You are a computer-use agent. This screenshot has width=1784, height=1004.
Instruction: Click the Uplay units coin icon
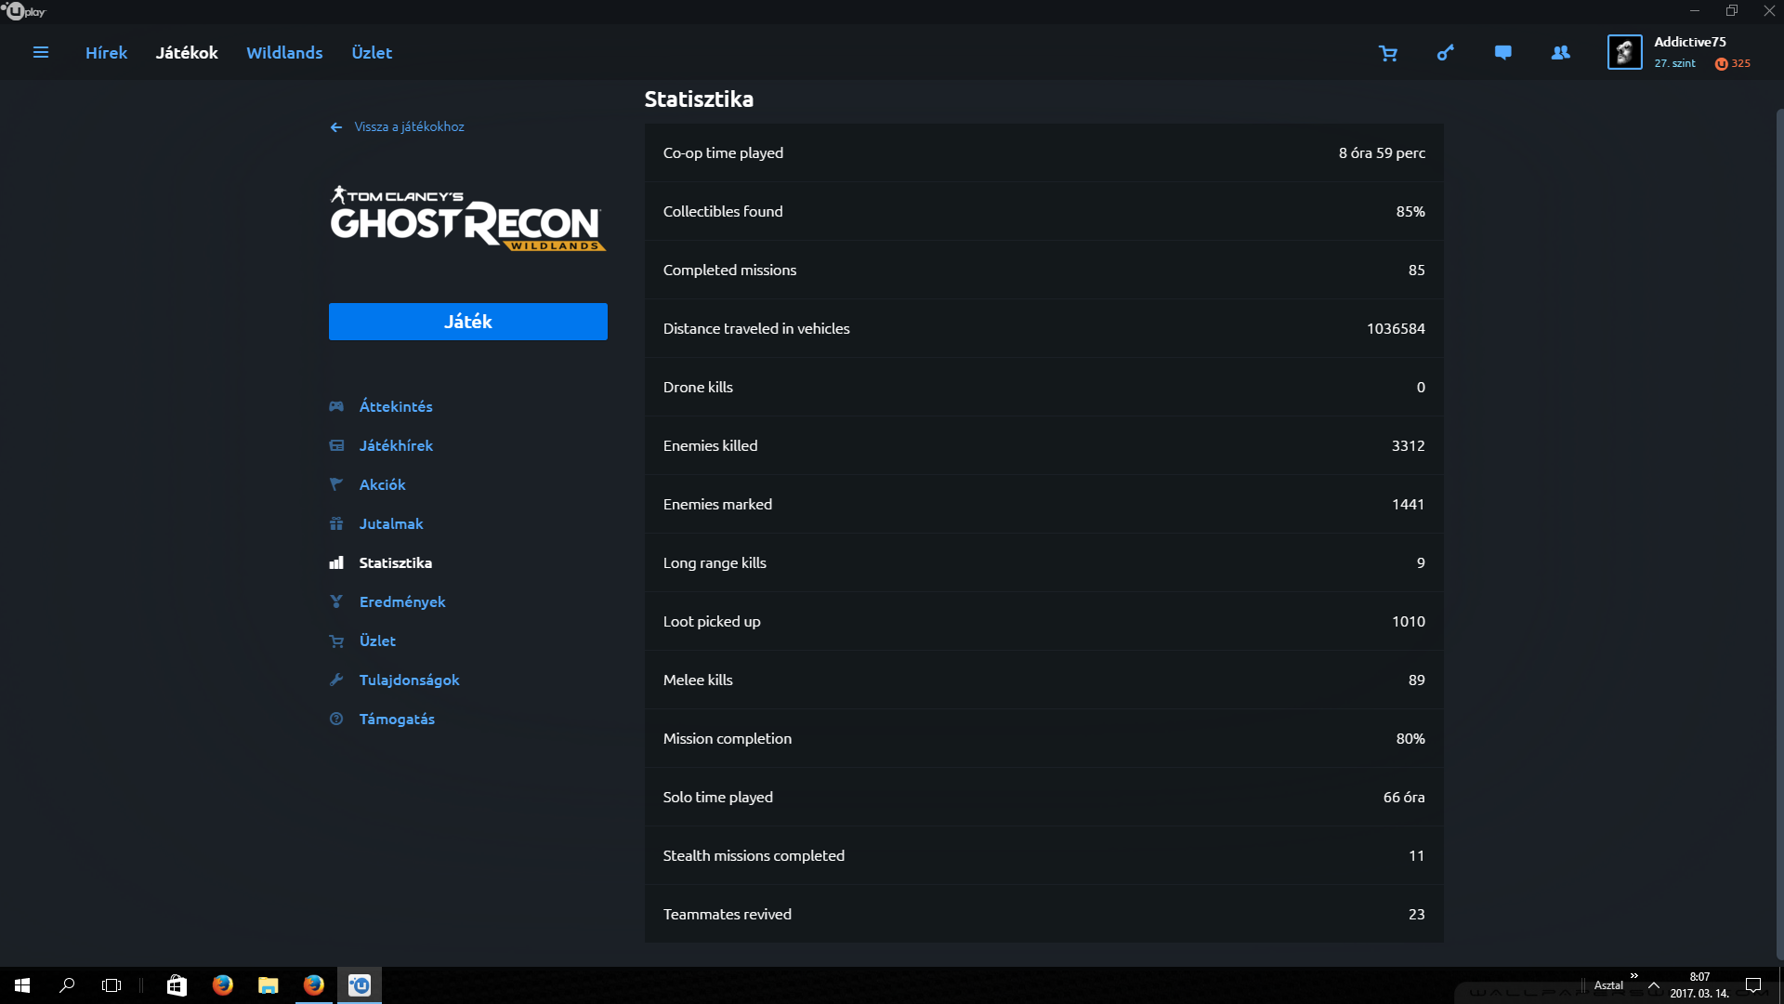click(x=1721, y=64)
